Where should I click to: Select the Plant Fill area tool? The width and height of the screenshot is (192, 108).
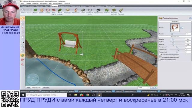(x=114, y=11)
